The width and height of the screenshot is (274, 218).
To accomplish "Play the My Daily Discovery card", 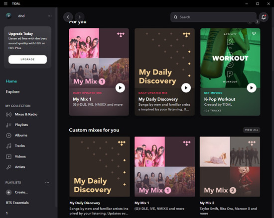I will click(x=186, y=88).
